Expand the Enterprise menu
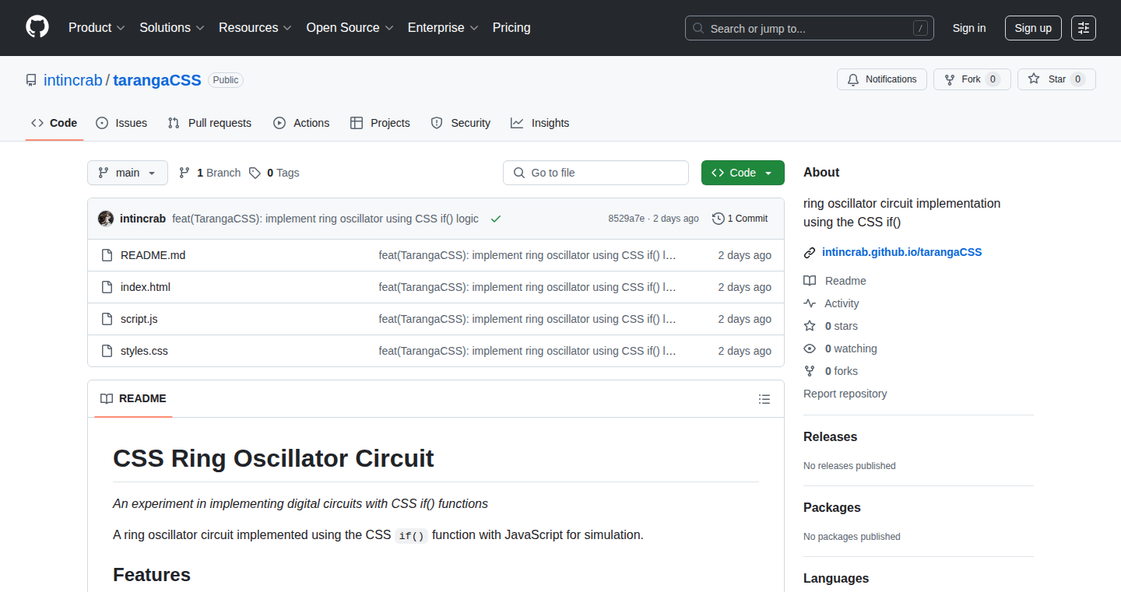 [x=443, y=27]
